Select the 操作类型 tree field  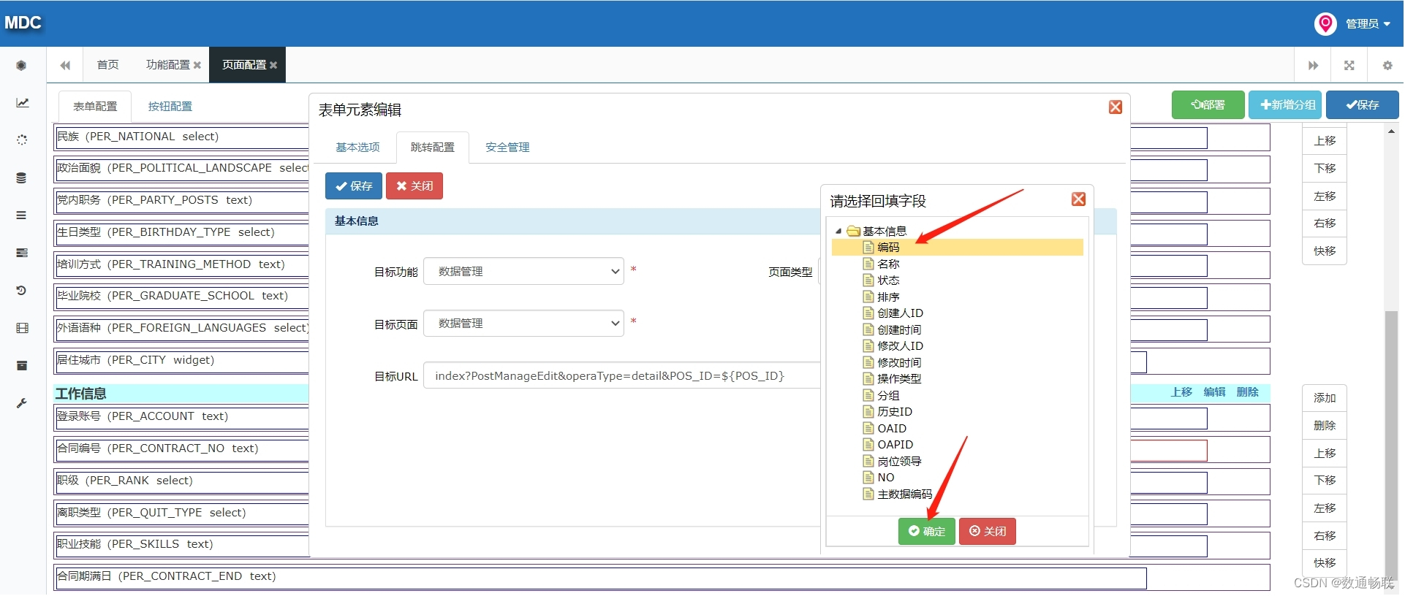tap(899, 379)
